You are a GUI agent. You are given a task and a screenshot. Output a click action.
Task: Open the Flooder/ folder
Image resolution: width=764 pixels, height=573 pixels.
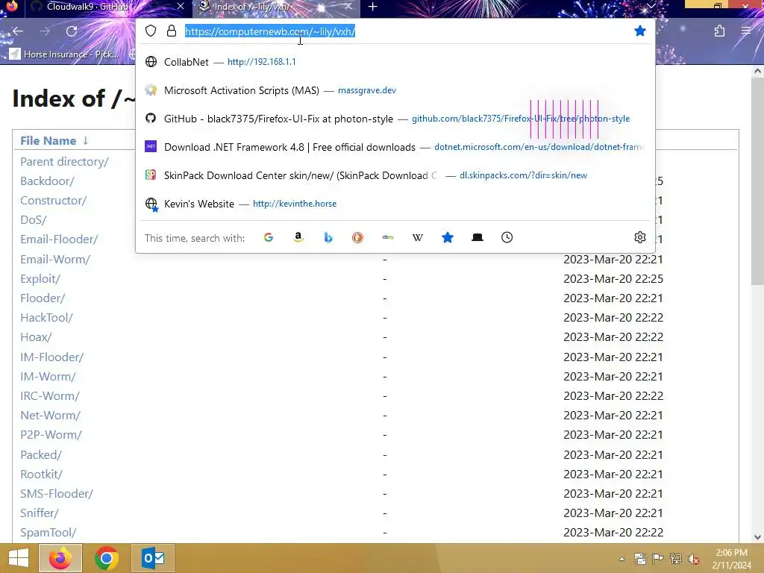click(x=43, y=298)
